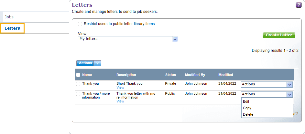Click the green Create Letter button
This screenshot has height=134, width=305.
(x=279, y=35)
